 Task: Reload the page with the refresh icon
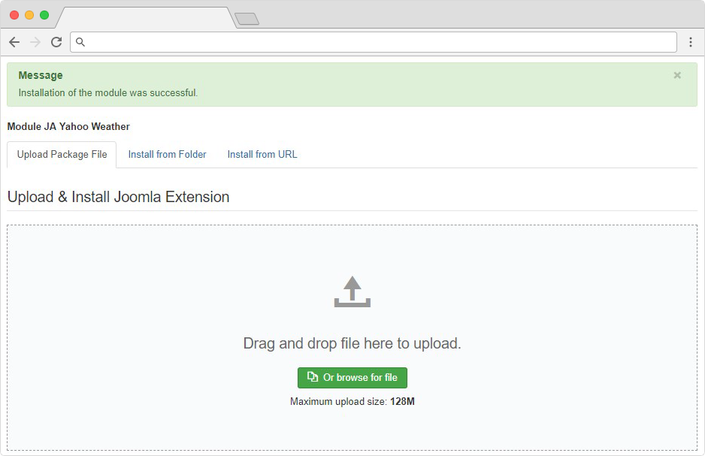(56, 42)
